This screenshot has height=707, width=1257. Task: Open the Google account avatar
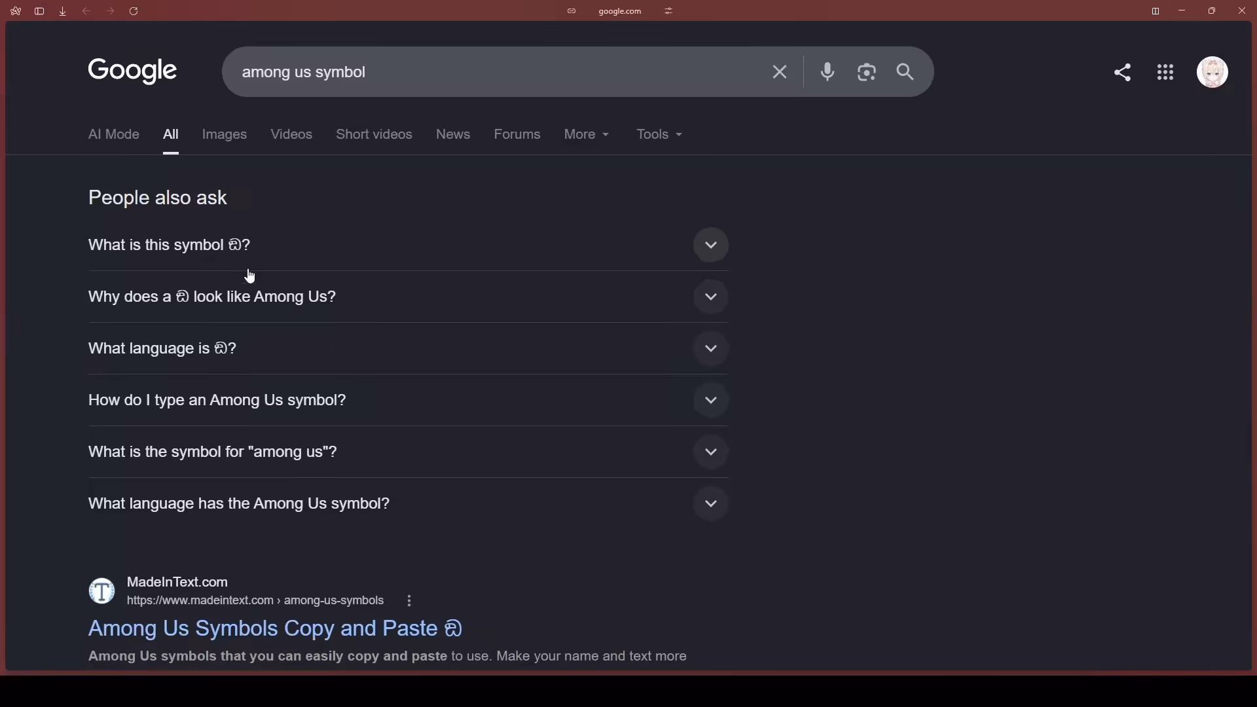point(1213,72)
